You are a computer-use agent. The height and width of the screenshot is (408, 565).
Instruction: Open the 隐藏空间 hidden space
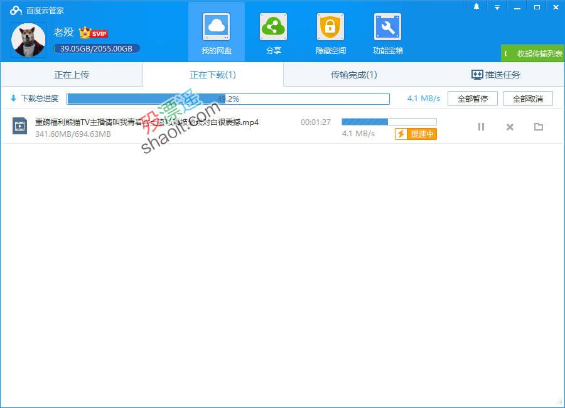(x=330, y=33)
